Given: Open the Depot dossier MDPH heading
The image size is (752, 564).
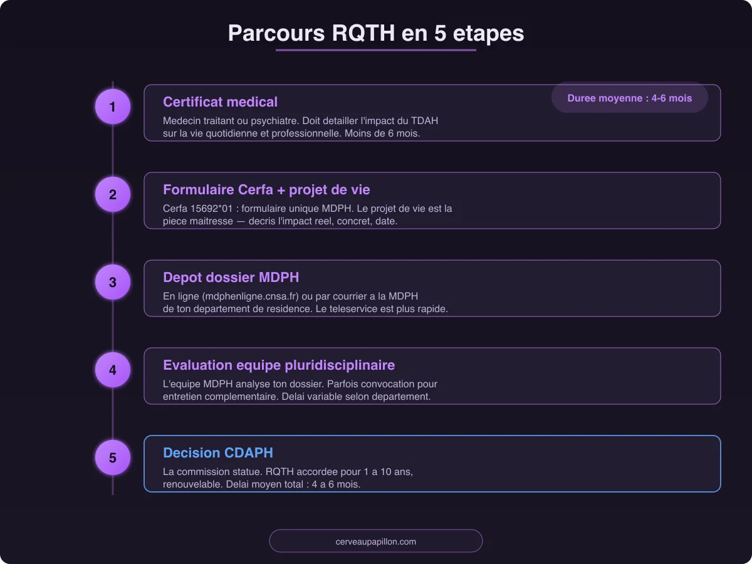Looking at the screenshot, I should click(231, 277).
